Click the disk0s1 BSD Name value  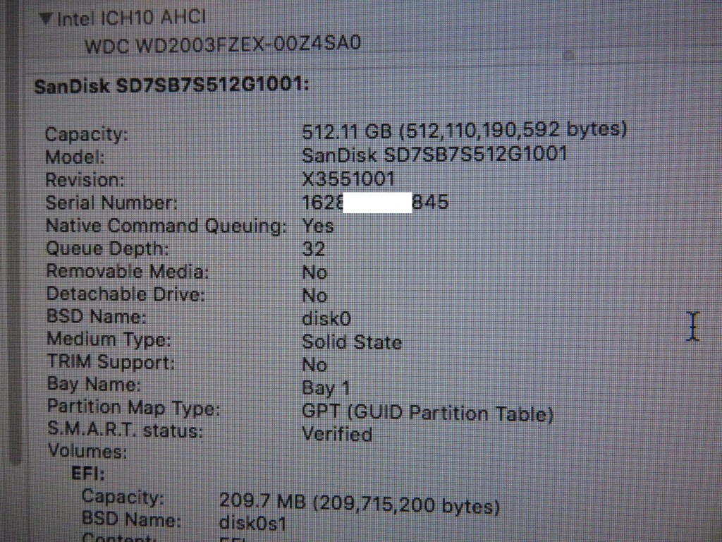coord(253,523)
